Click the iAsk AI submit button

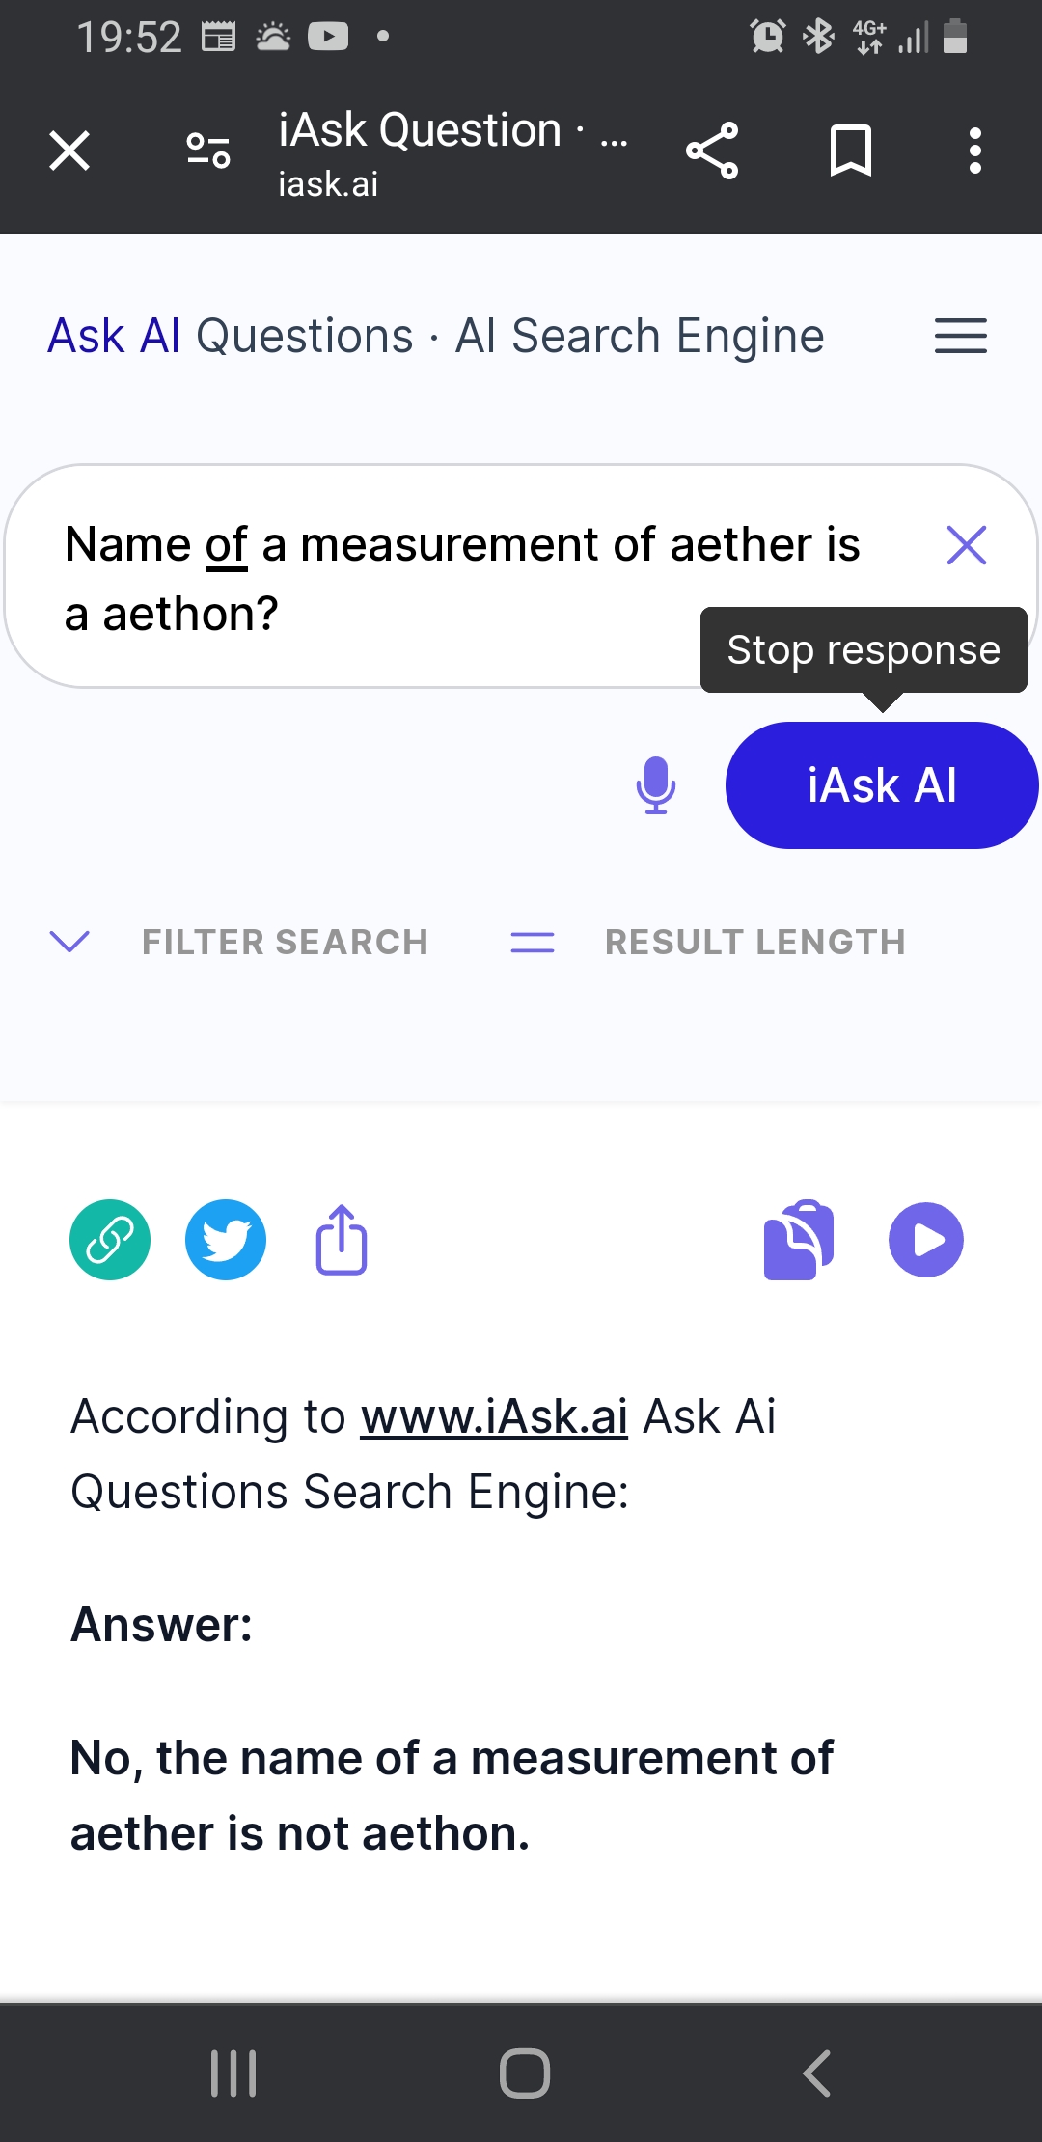point(882,785)
